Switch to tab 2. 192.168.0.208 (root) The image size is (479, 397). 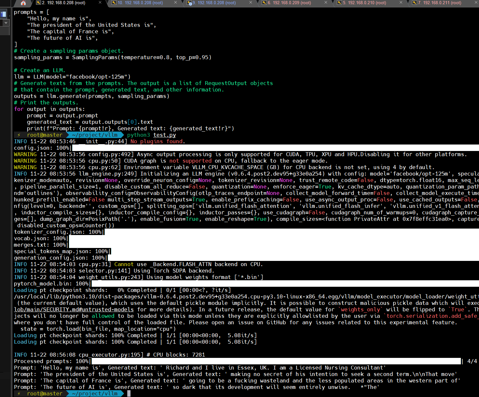tap(63, 3)
